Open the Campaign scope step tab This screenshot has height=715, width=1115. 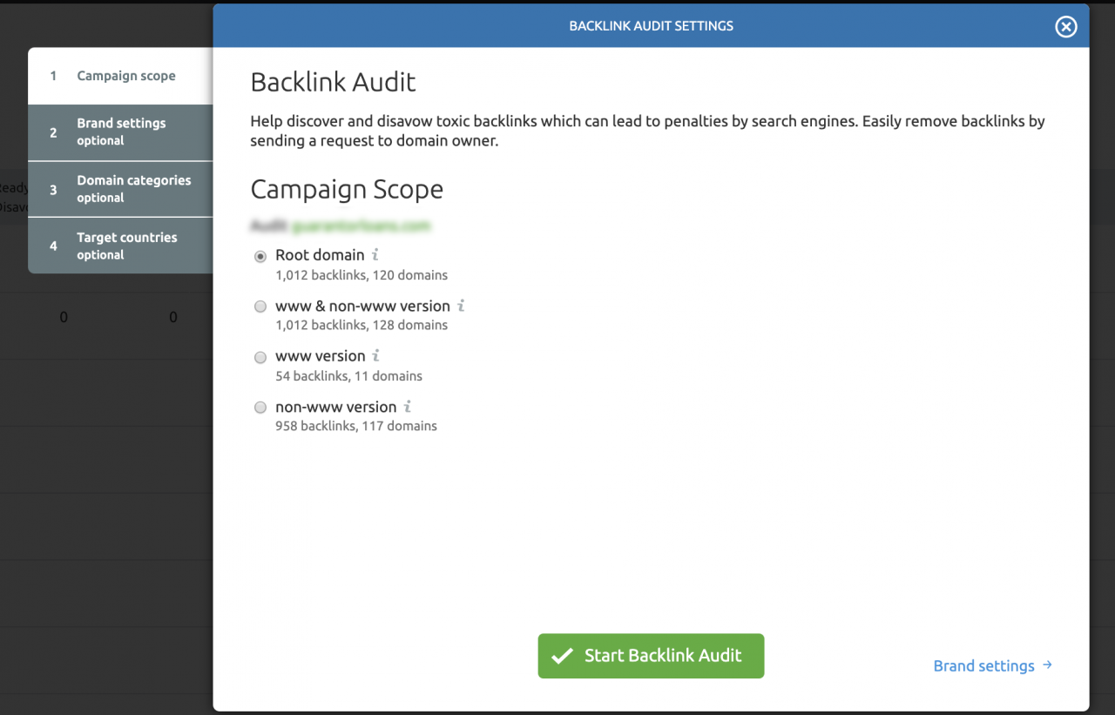point(120,76)
